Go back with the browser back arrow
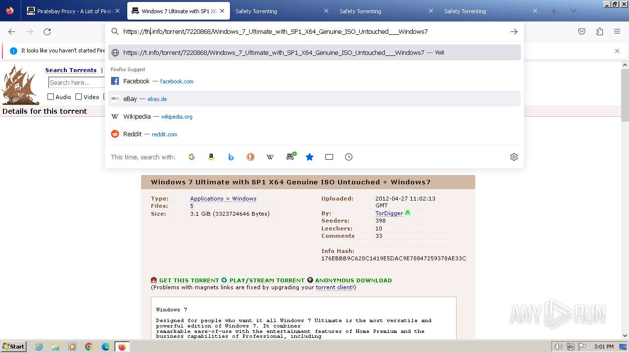Viewport: 629px width, 353px height. 12,31
